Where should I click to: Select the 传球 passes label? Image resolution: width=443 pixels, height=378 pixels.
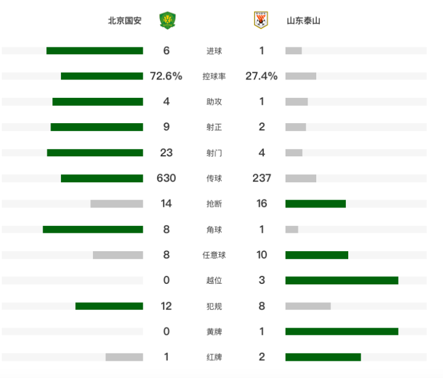point(214,179)
